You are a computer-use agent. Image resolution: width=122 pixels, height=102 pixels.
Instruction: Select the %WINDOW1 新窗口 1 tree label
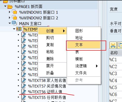(39, 12)
